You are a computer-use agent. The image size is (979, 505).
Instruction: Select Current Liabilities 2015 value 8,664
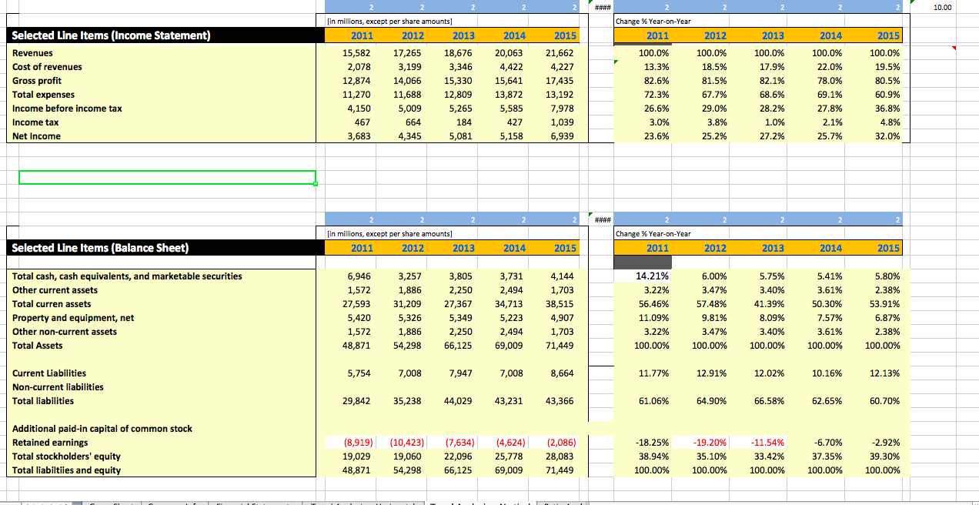(563, 373)
